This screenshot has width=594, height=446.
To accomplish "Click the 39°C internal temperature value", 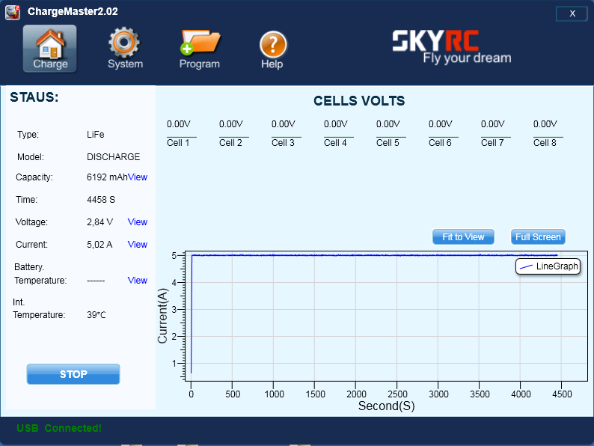I will click(x=97, y=315).
